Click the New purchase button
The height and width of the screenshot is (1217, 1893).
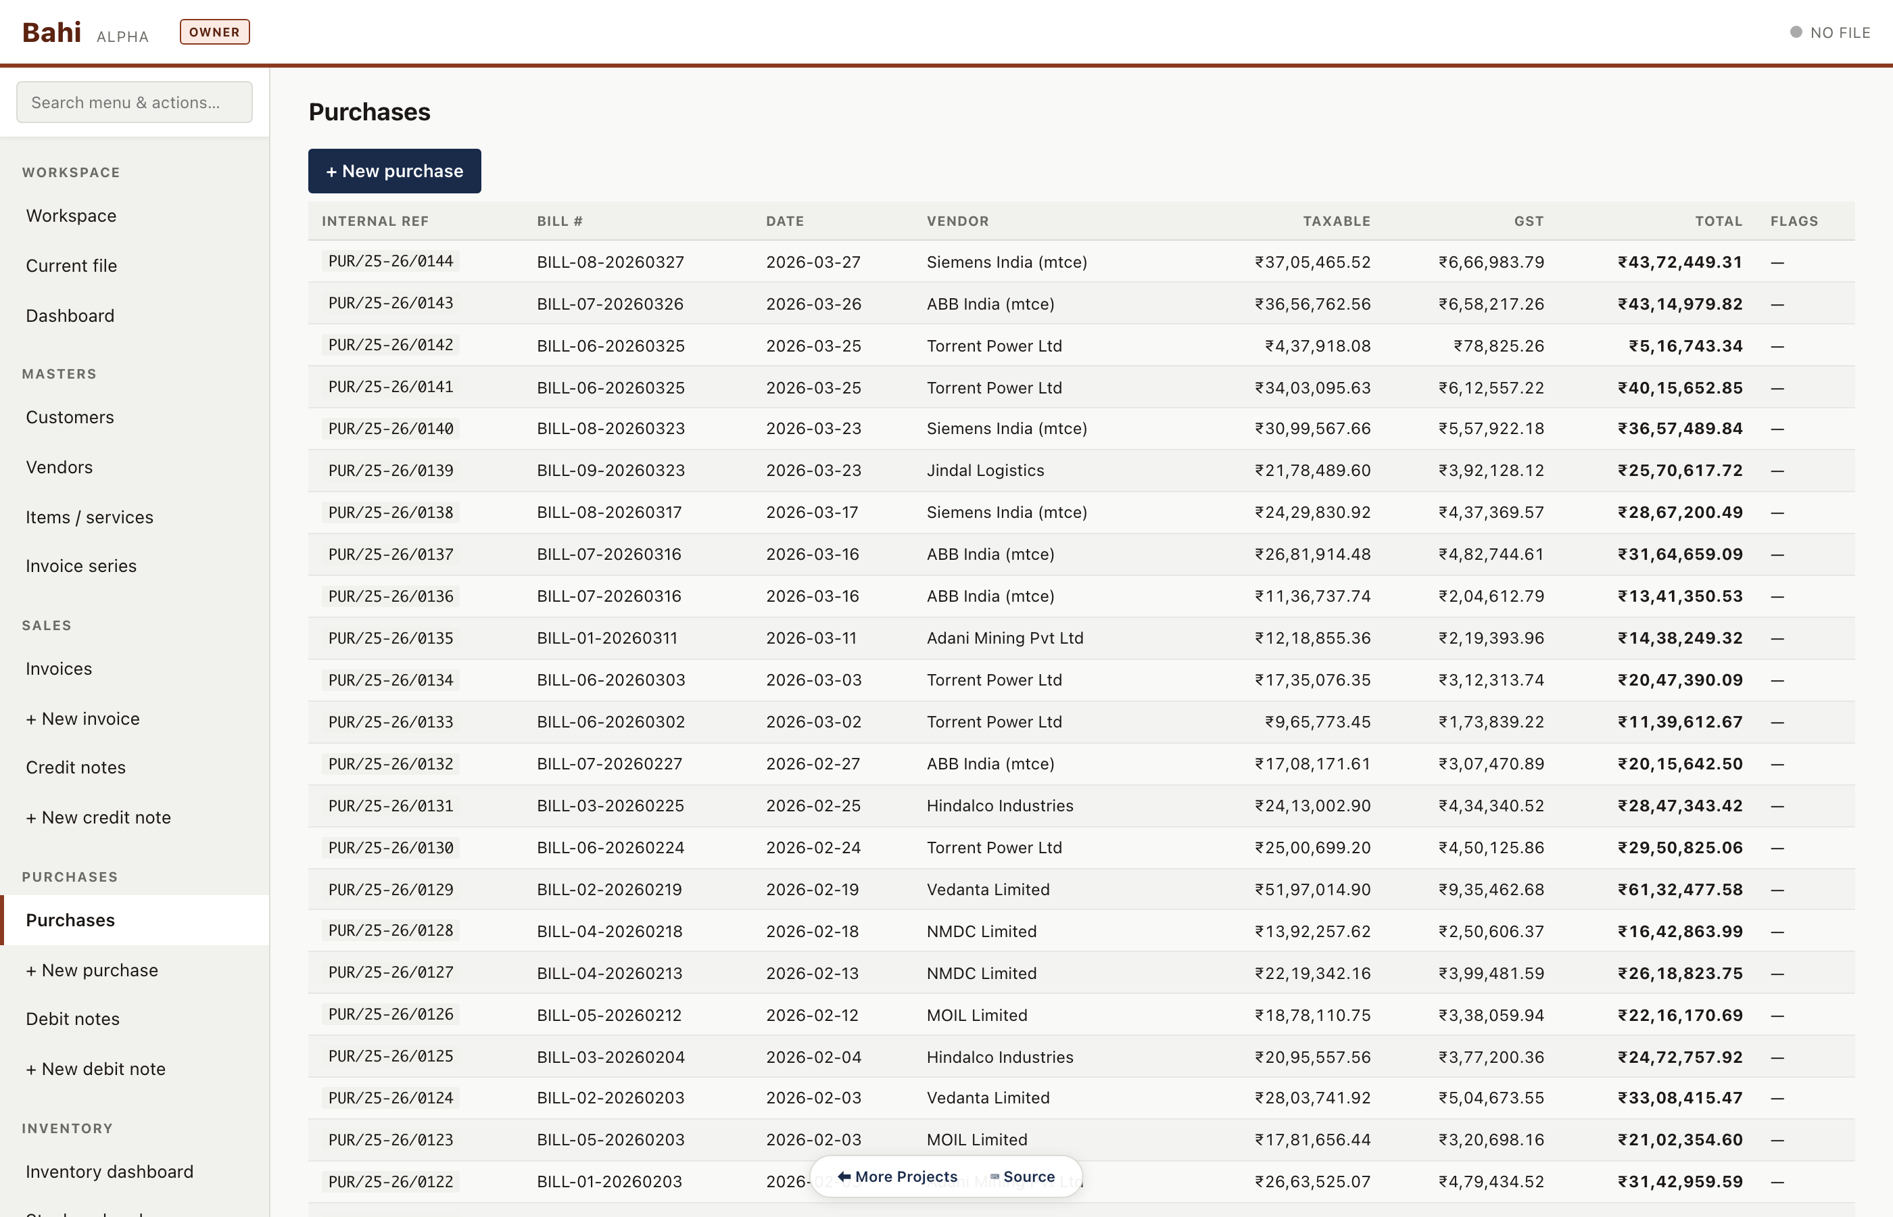[394, 170]
